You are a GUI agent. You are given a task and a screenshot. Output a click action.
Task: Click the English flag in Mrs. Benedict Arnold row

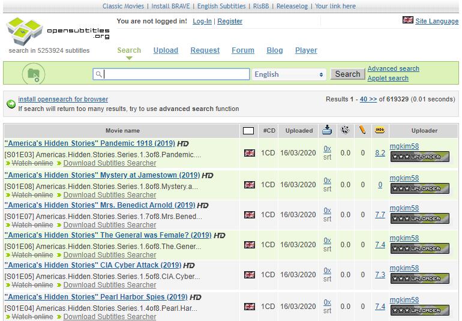pos(250,215)
